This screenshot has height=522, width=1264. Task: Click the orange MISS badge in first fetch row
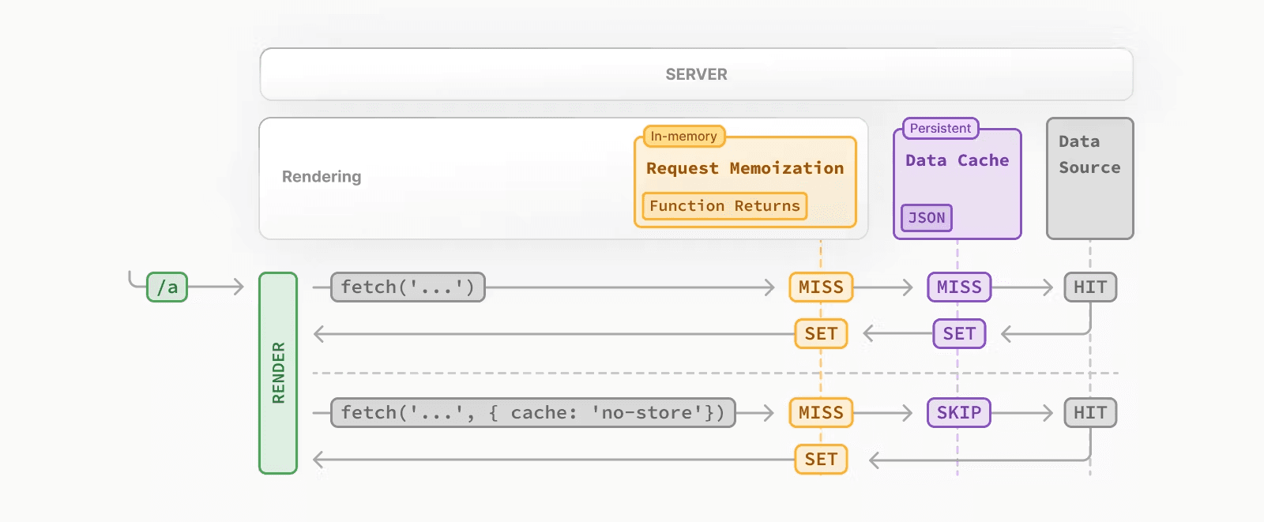pos(821,287)
